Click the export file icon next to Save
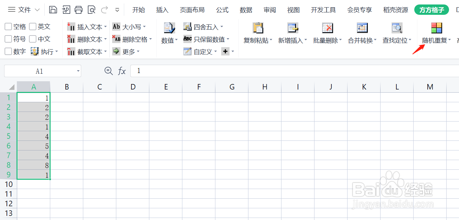 (x=66, y=10)
